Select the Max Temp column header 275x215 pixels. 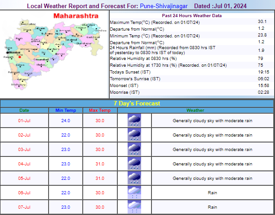coord(100,110)
